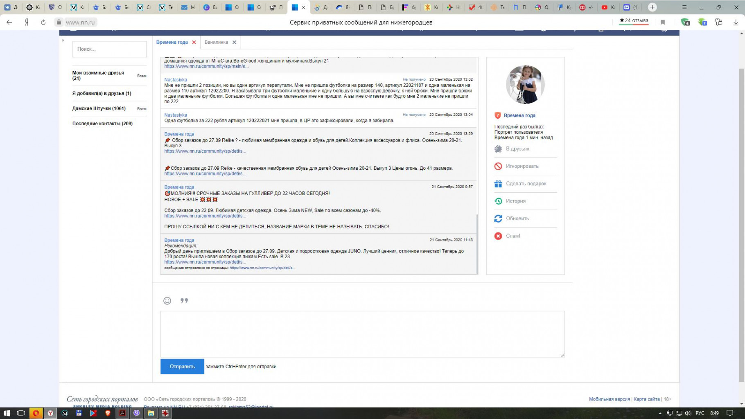Image resolution: width=745 pixels, height=419 pixels.
Task: Open the Windows Start menu
Action: click(x=7, y=413)
